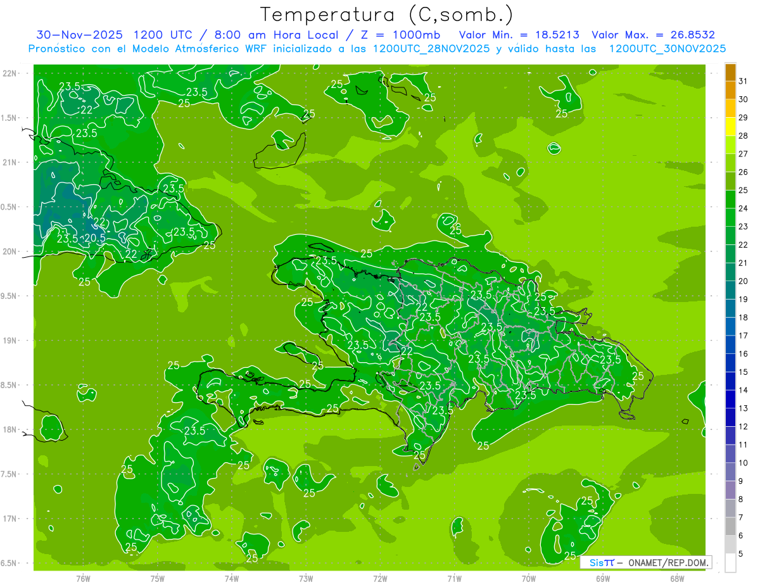This screenshot has width=760, height=587.
Task: Click the color bar value "28"
Action: point(744,136)
